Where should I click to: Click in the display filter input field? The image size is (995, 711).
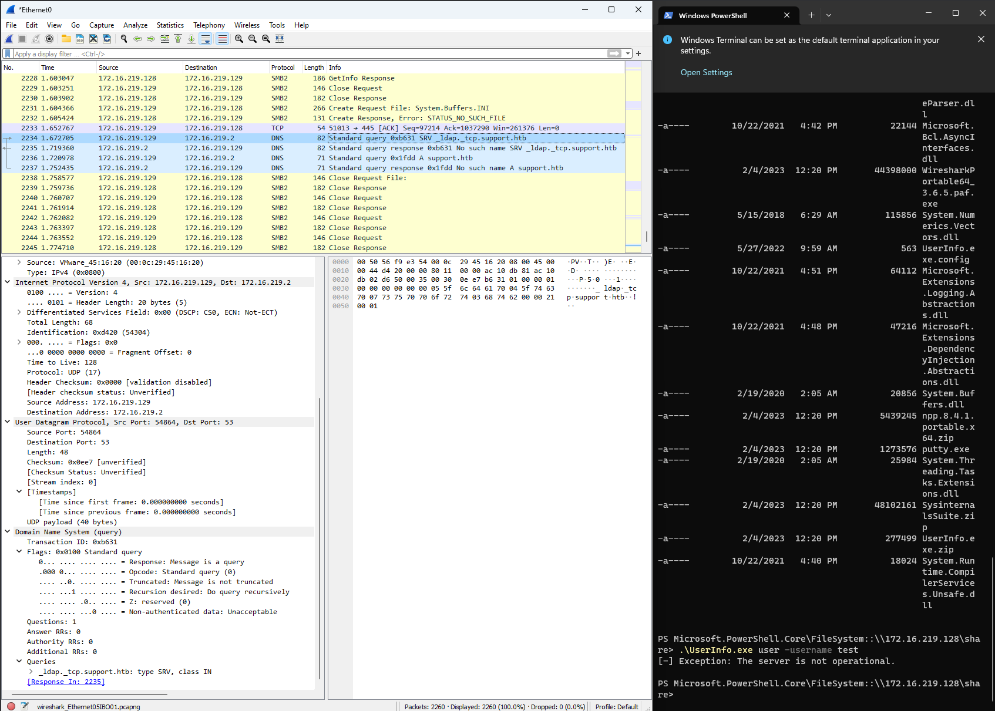(308, 53)
